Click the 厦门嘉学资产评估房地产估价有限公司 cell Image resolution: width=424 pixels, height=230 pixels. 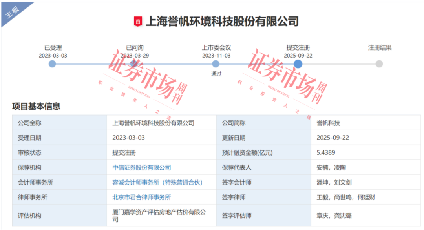(161, 216)
